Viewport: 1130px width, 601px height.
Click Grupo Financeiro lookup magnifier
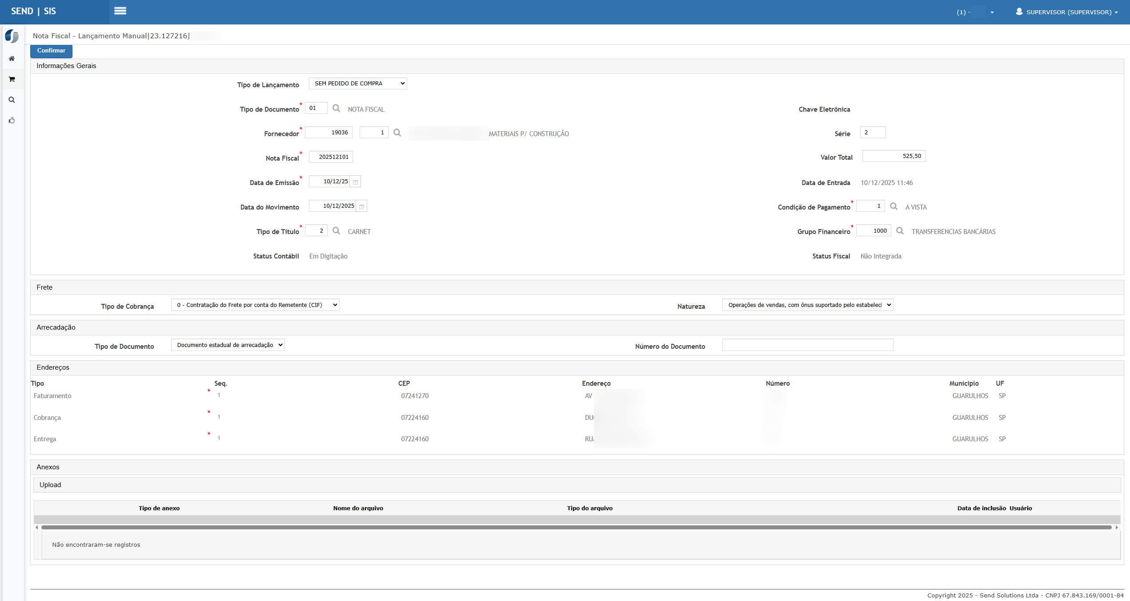click(x=900, y=231)
